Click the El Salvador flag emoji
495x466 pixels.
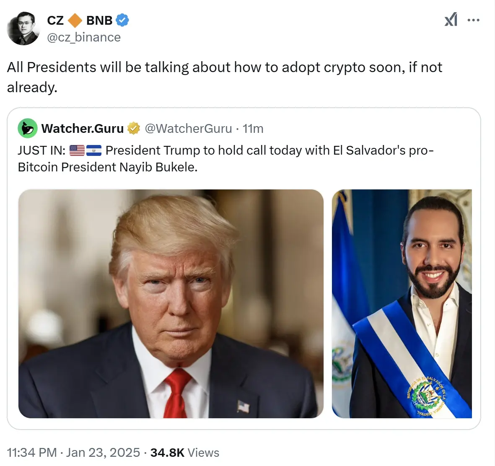(x=94, y=150)
